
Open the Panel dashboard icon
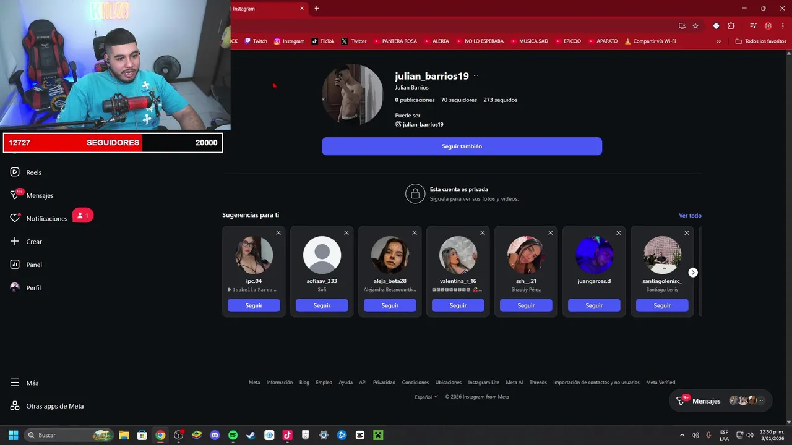tap(15, 265)
